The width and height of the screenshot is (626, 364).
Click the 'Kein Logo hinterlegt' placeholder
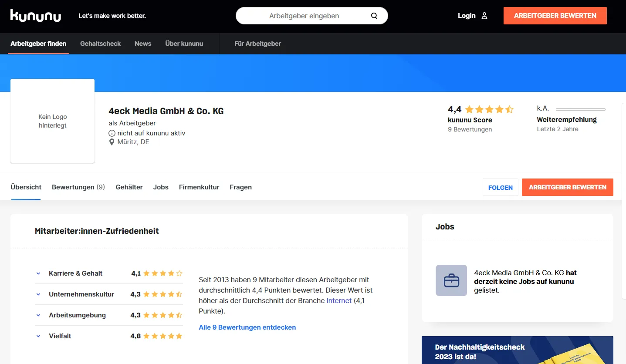(x=52, y=121)
